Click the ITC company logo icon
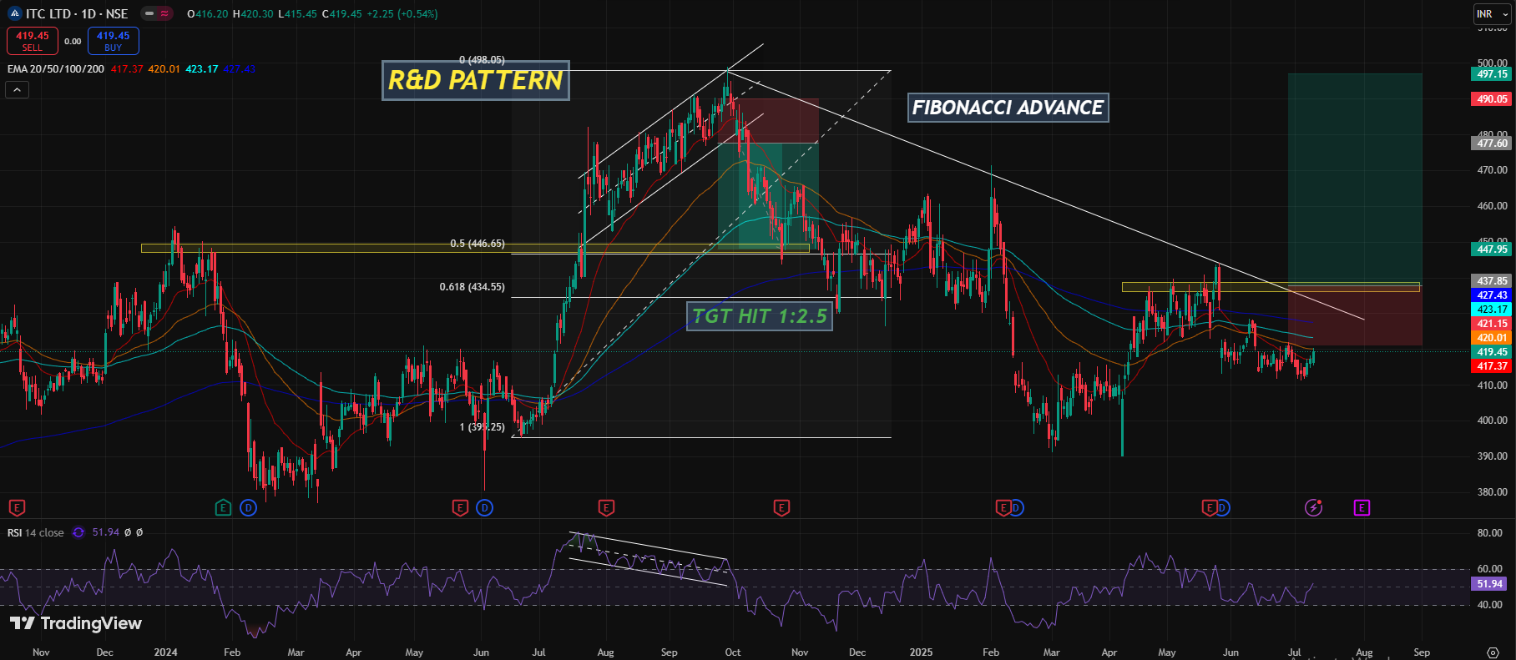Screen dimensions: 1516x660 (14, 13)
